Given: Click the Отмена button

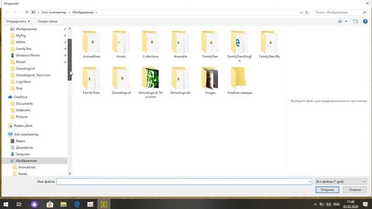Looking at the screenshot, I should [355, 190].
